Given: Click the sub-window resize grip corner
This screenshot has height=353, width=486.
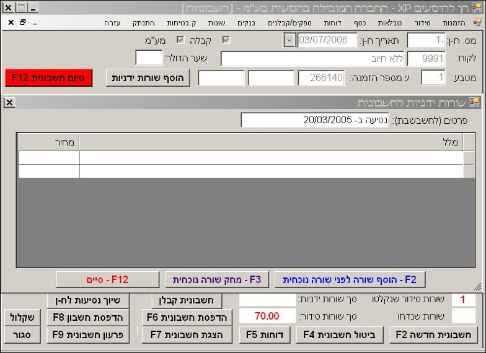Looking at the screenshot, I should pyautogui.click(x=477, y=287).
